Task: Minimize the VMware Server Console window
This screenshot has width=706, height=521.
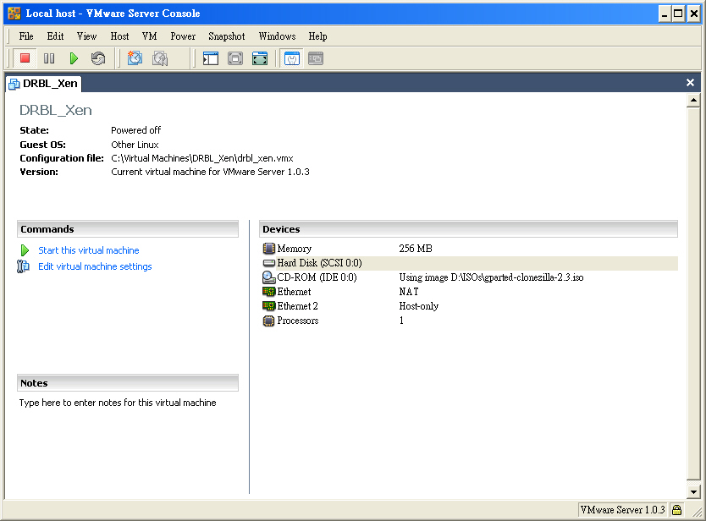Action: (x=665, y=14)
